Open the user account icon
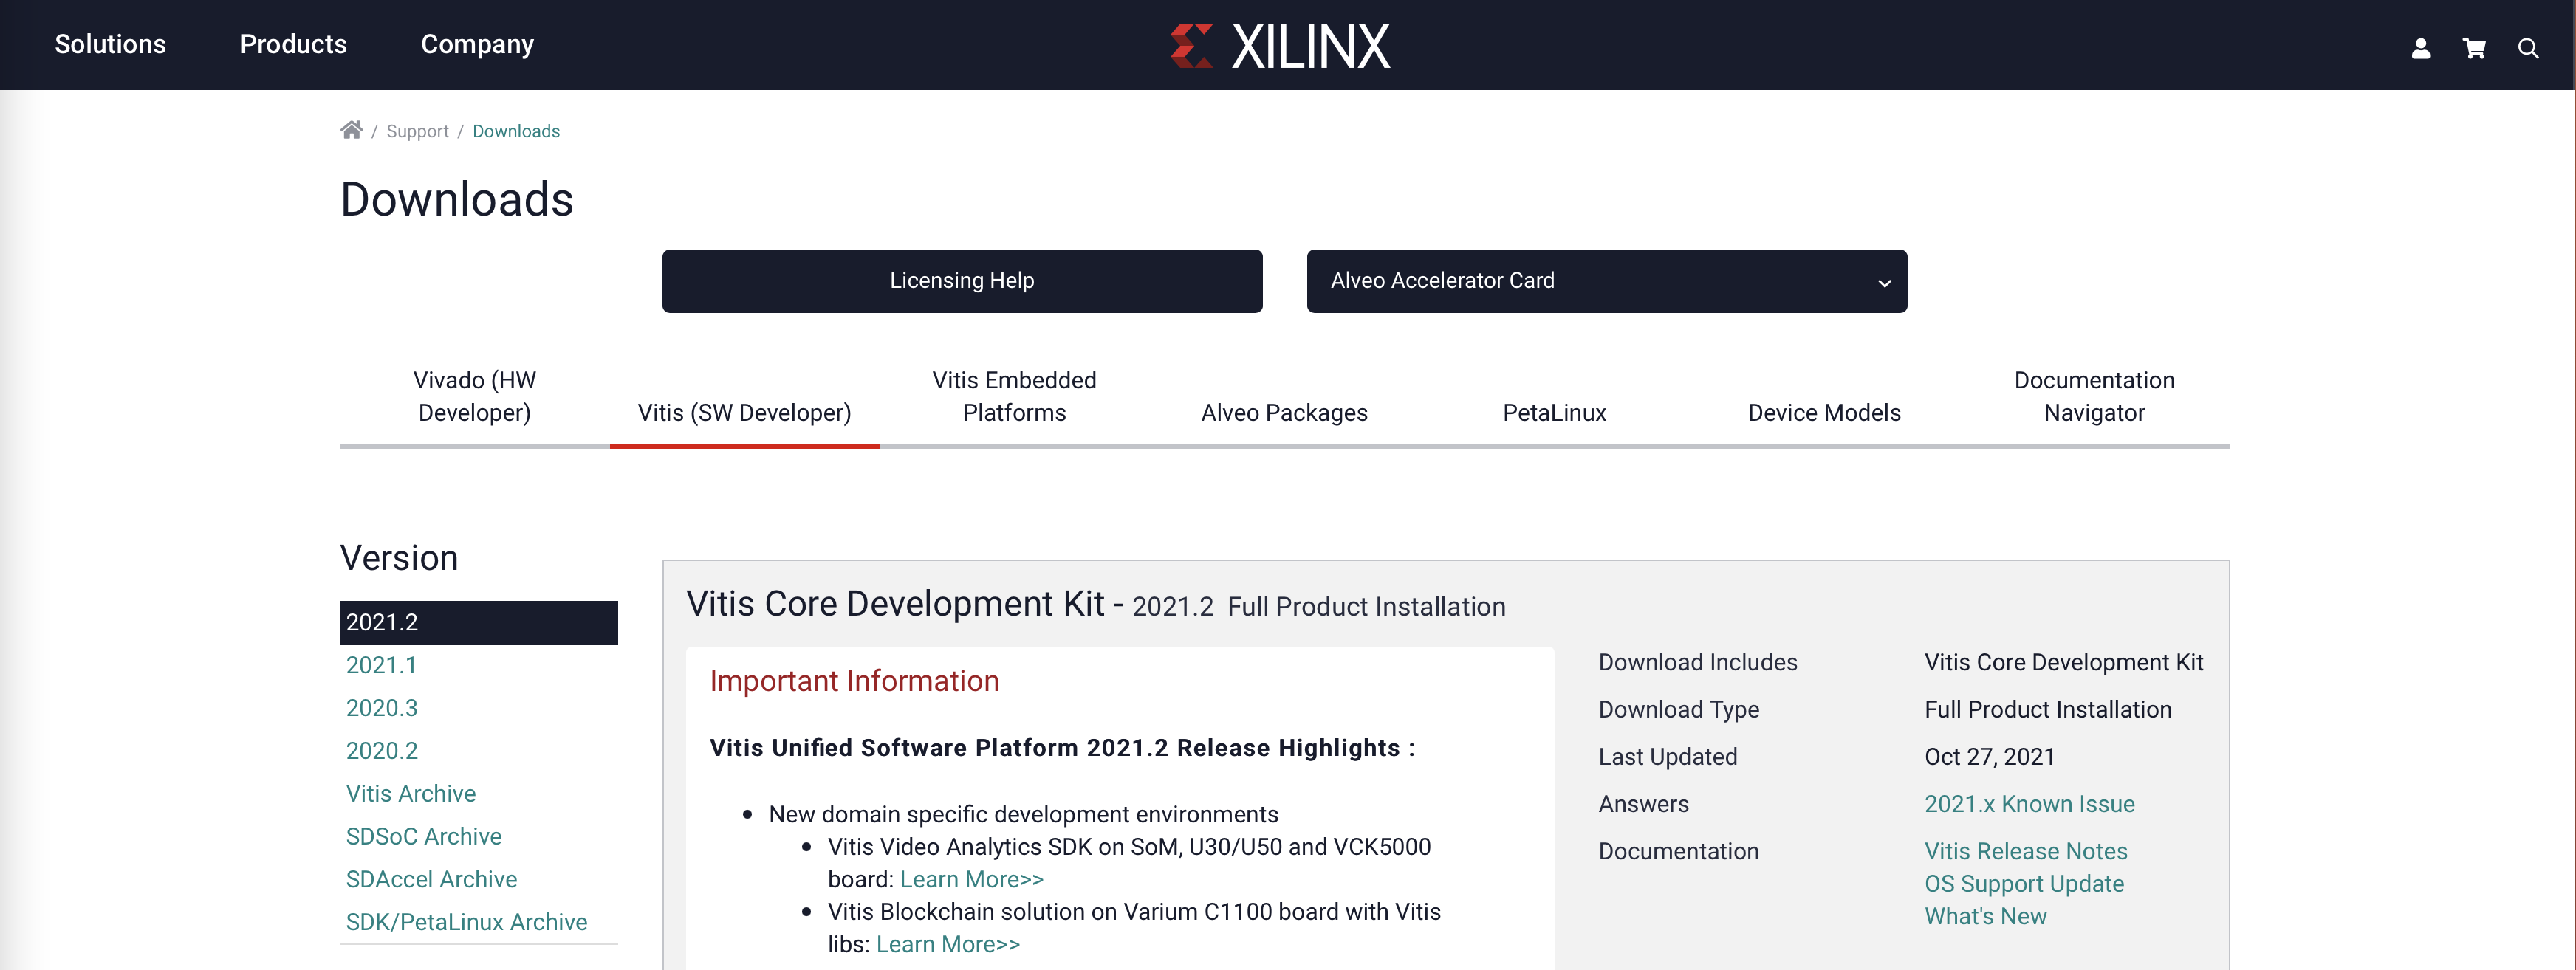2576x970 pixels. tap(2420, 48)
